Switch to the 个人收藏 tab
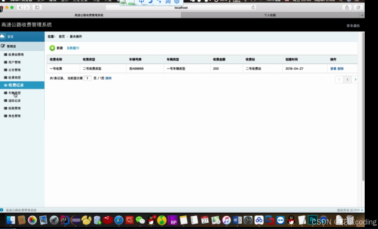This screenshot has width=378, height=229. (270, 15)
